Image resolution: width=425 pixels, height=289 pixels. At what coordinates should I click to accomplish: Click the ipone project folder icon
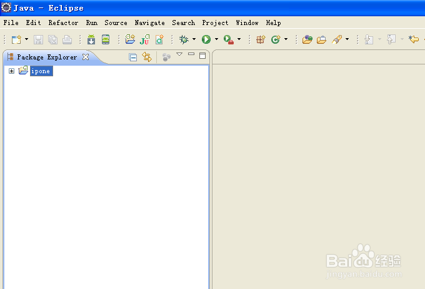23,70
